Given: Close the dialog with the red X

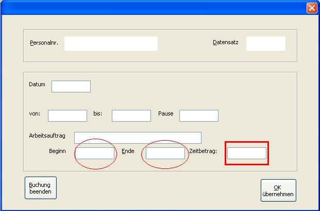Looking at the screenshot, I should (x=311, y=8).
